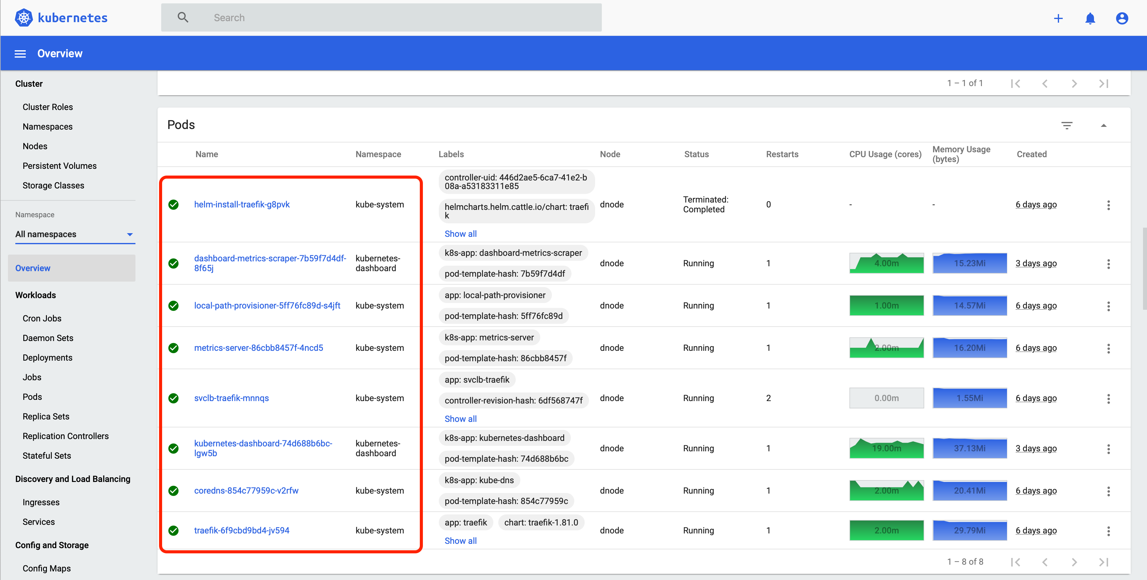Open the kubernetes-dashboard-74d688b6bc pod link
This screenshot has width=1147, height=580.
[263, 448]
